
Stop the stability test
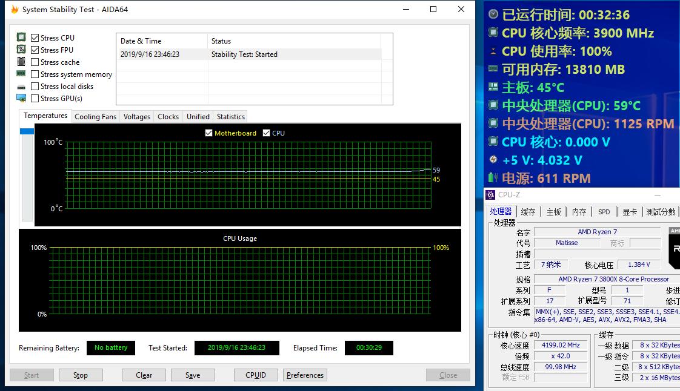coord(81,375)
